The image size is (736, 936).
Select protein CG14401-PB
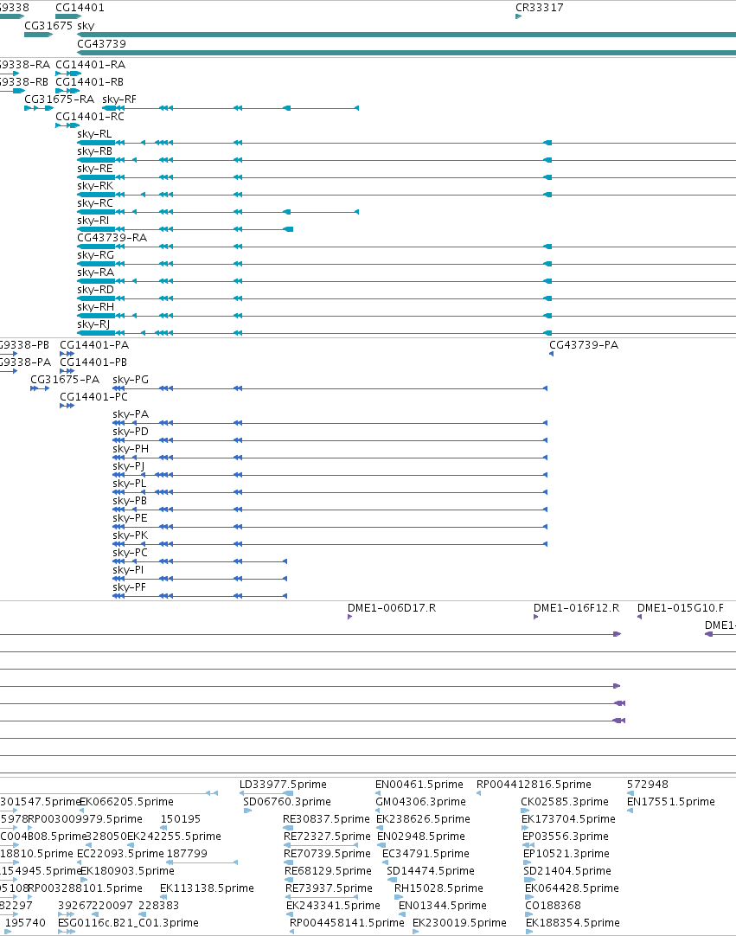pos(67,371)
